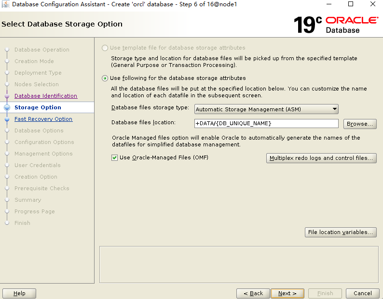Click Configuration Options step label
This screenshot has width=383, height=299.
44,142
